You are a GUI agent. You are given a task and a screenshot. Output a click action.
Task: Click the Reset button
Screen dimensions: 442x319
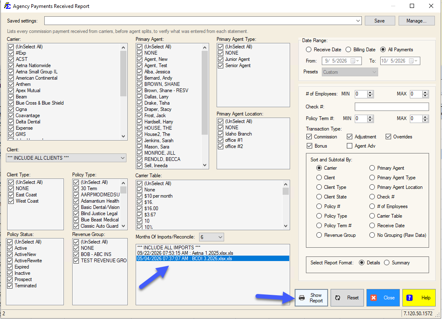click(x=347, y=298)
